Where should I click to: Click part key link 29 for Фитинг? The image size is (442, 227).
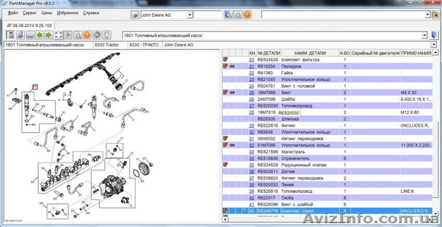[x=251, y=125]
